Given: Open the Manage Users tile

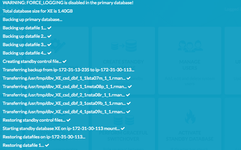Looking at the screenshot, I should click(x=190, y=61).
